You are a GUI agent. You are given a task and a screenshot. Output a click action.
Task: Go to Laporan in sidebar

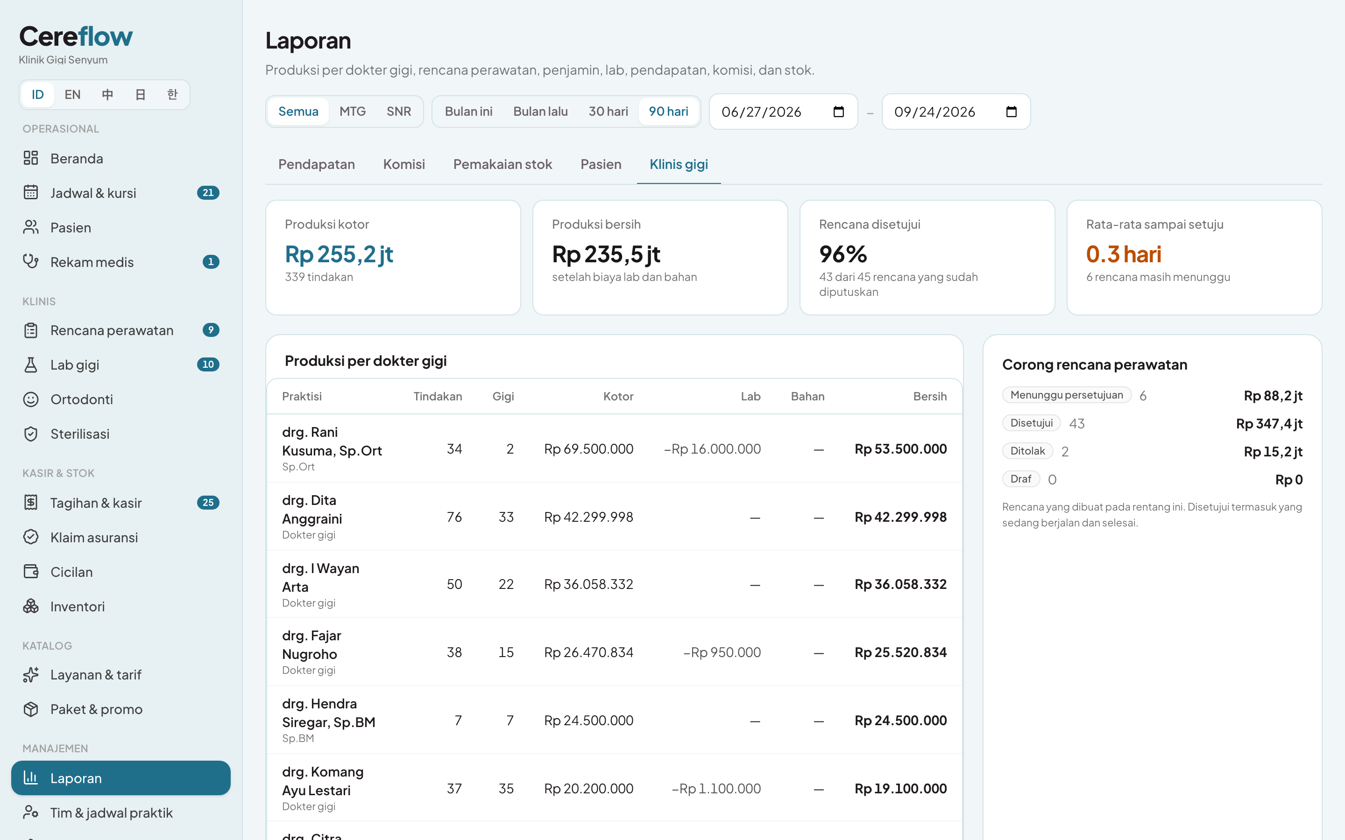coord(120,778)
